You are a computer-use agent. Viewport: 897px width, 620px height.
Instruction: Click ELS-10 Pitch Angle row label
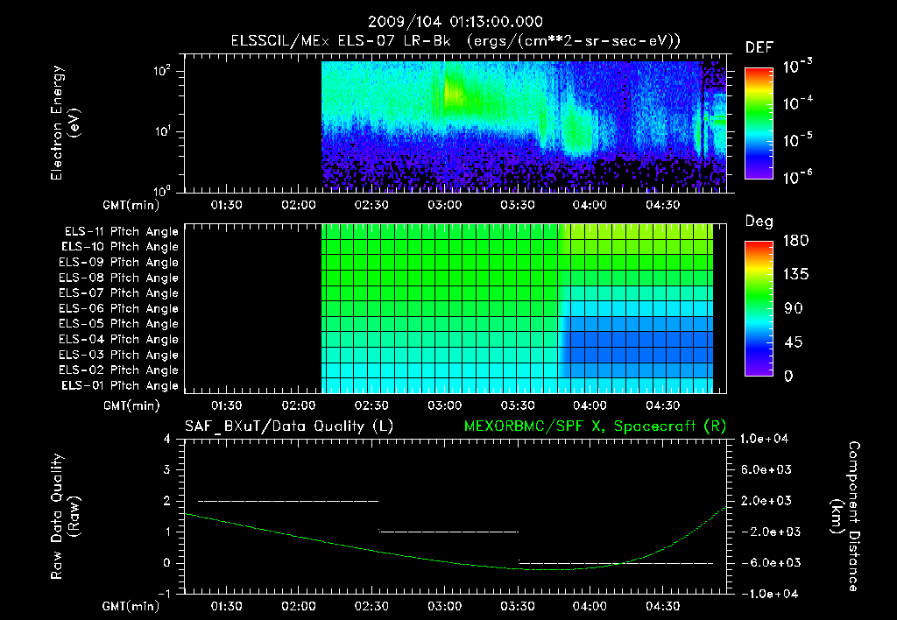(x=120, y=247)
